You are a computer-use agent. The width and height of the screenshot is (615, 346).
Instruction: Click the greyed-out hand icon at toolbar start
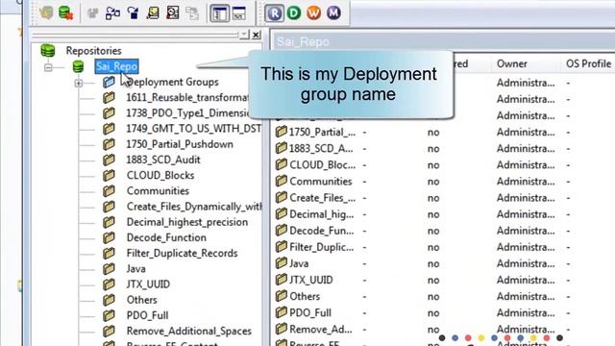tap(46, 12)
